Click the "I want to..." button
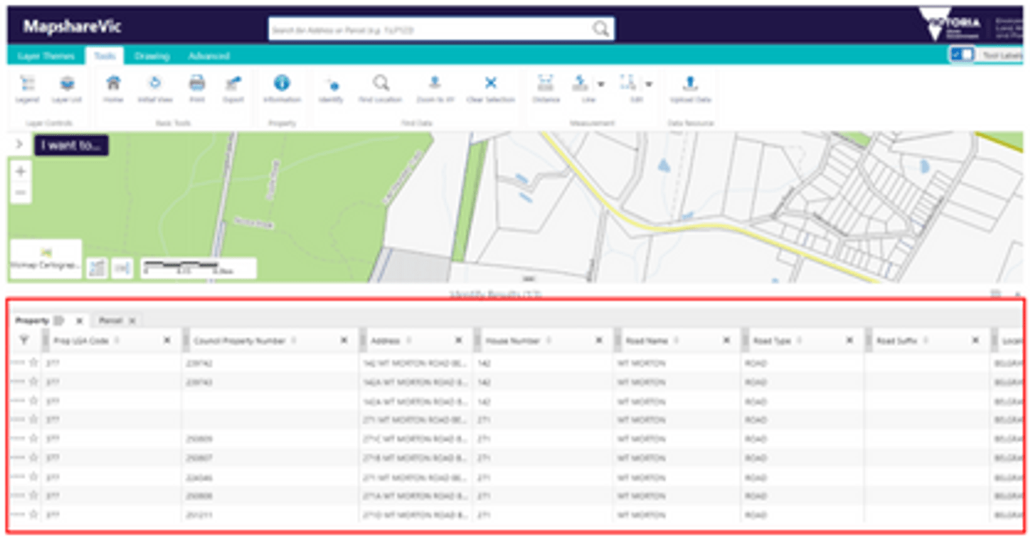1030x537 pixels. coord(72,146)
